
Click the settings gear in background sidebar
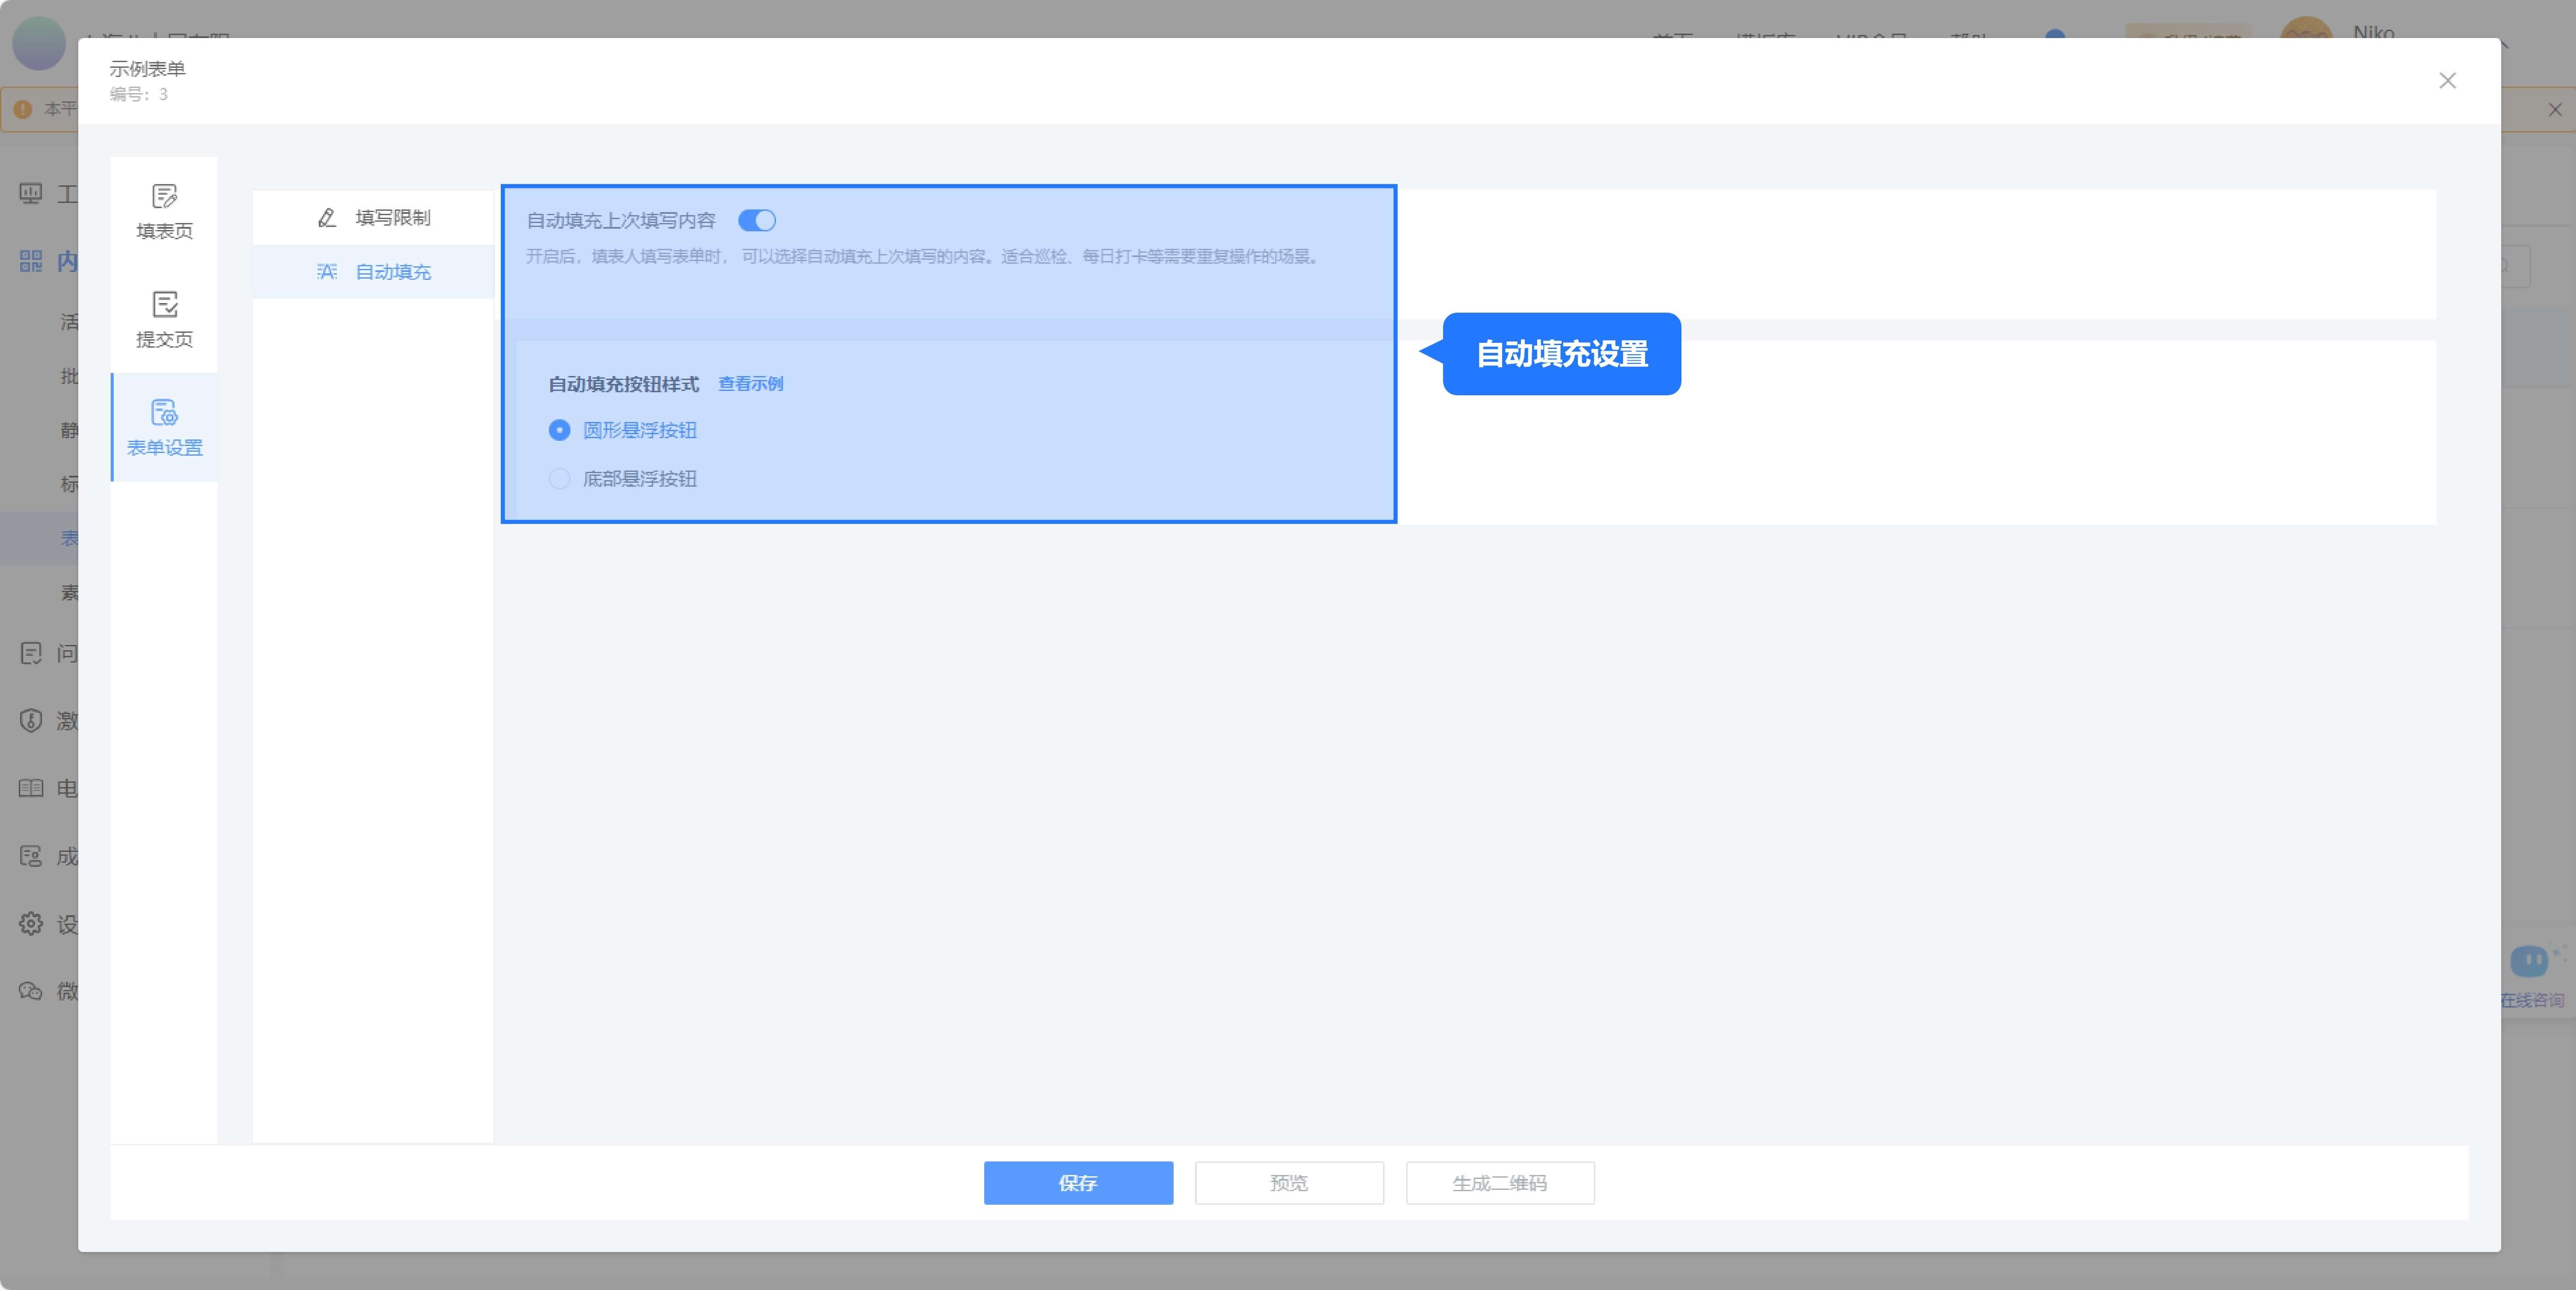31,923
